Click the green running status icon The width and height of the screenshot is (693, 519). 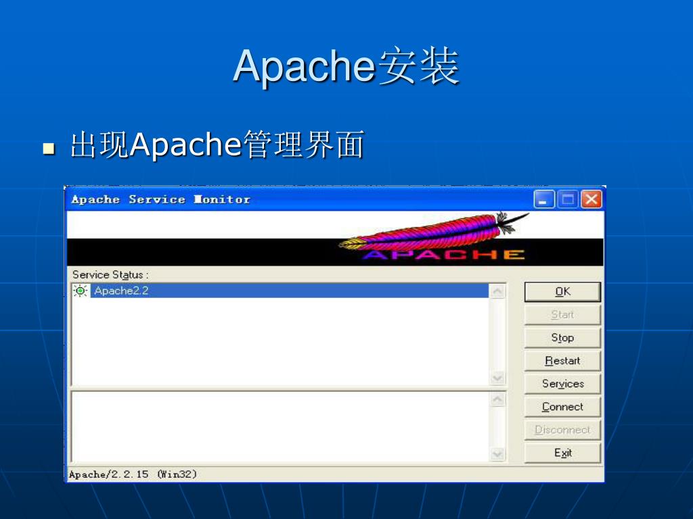pyautogui.click(x=81, y=291)
